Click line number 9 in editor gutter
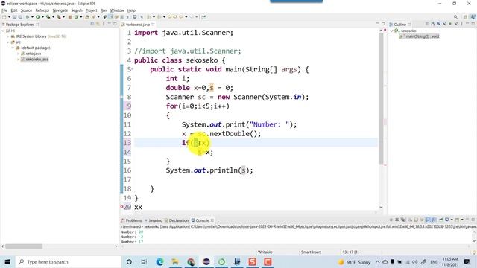 click(x=129, y=106)
